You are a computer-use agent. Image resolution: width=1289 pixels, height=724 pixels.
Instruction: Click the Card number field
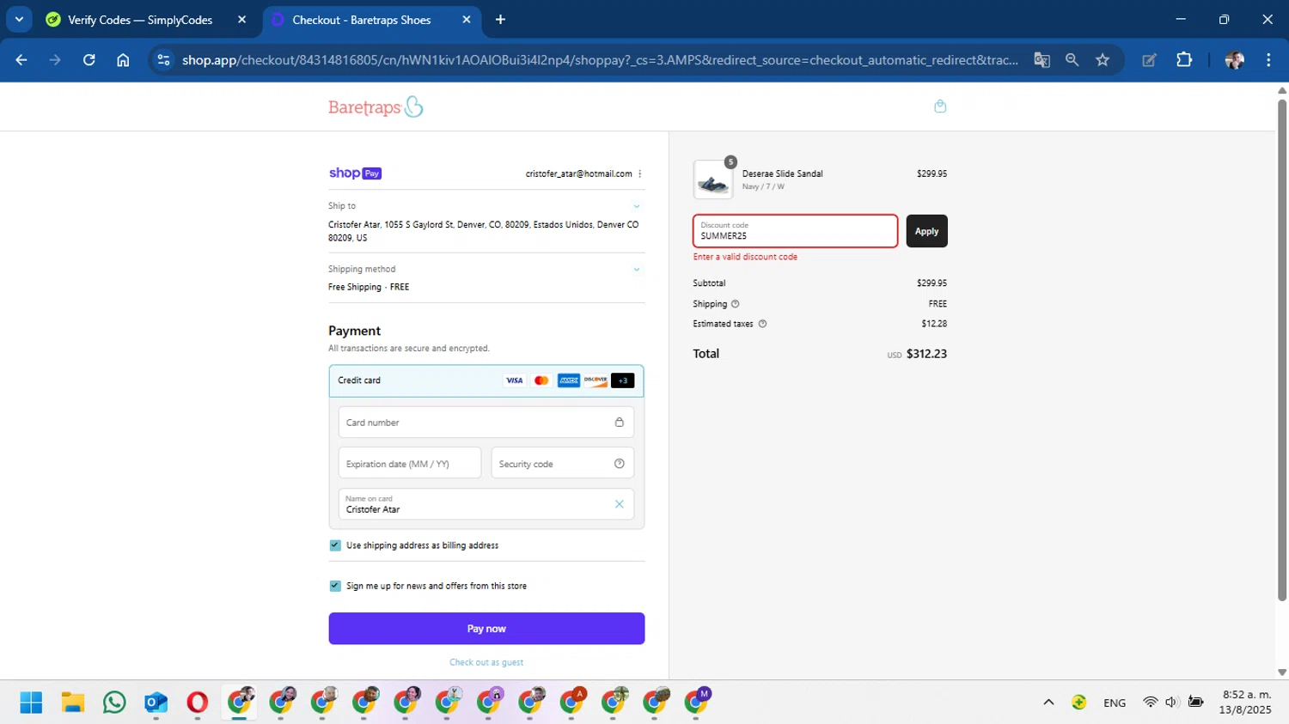tap(486, 423)
